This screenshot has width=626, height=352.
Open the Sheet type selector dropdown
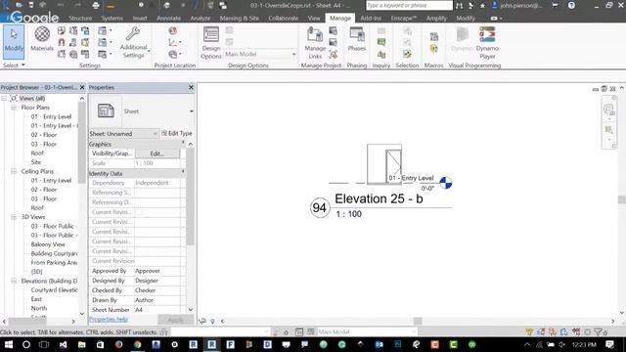[x=192, y=111]
